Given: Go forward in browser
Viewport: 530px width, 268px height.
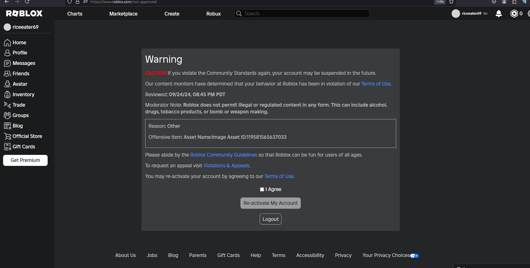Looking at the screenshot, I should [17, 2].
